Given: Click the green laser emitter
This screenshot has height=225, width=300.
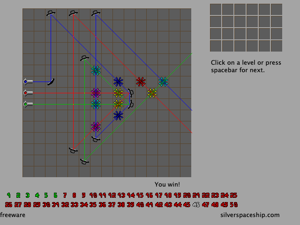Looking at the screenshot, I should 28,104.
